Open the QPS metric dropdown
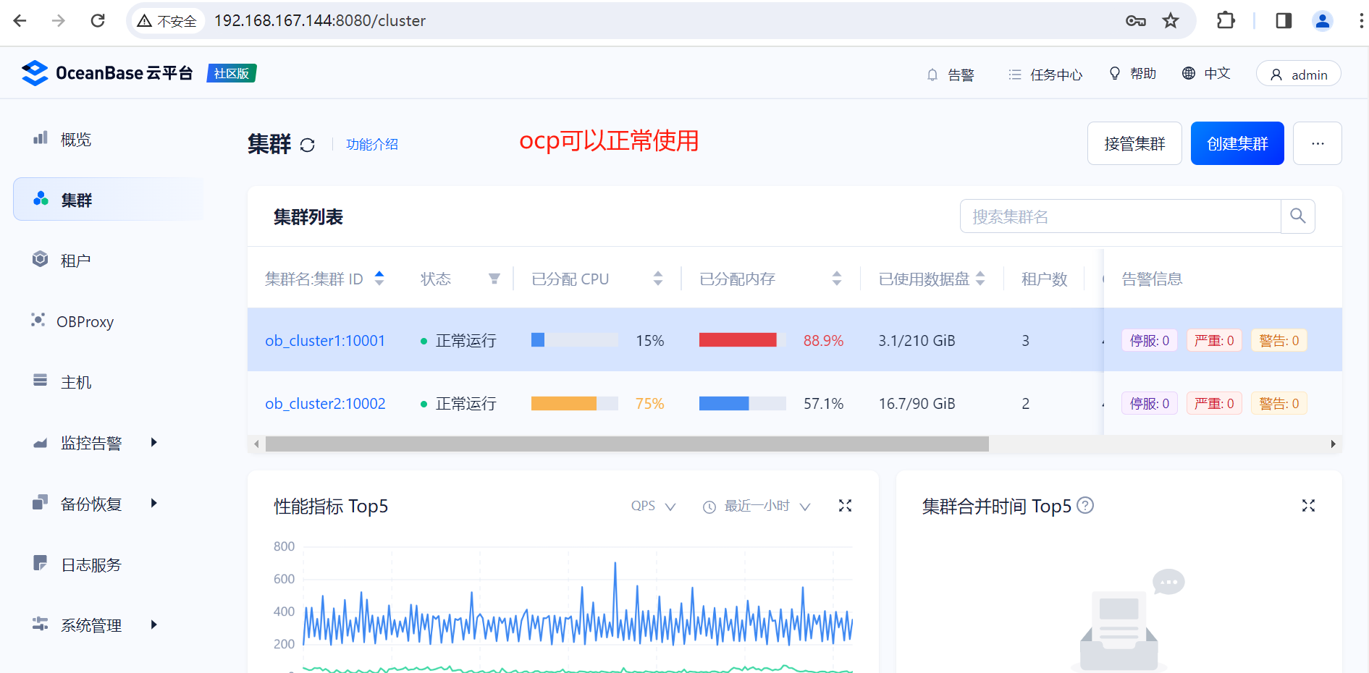1369x673 pixels. pyautogui.click(x=653, y=506)
